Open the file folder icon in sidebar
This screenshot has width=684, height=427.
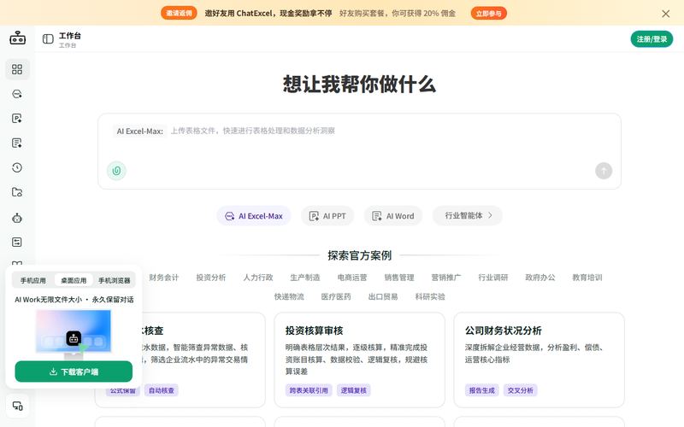[17, 192]
